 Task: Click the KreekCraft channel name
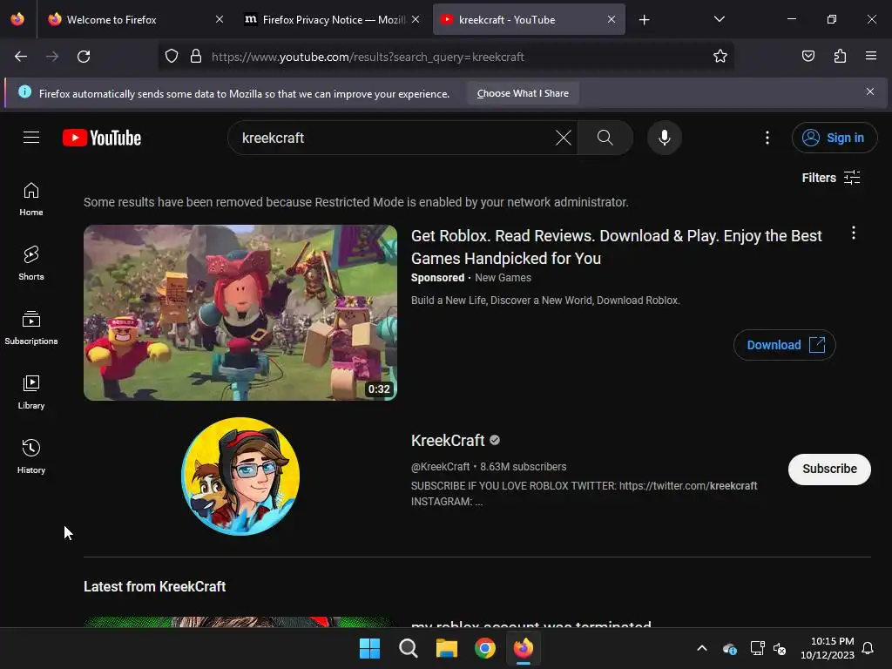click(448, 440)
